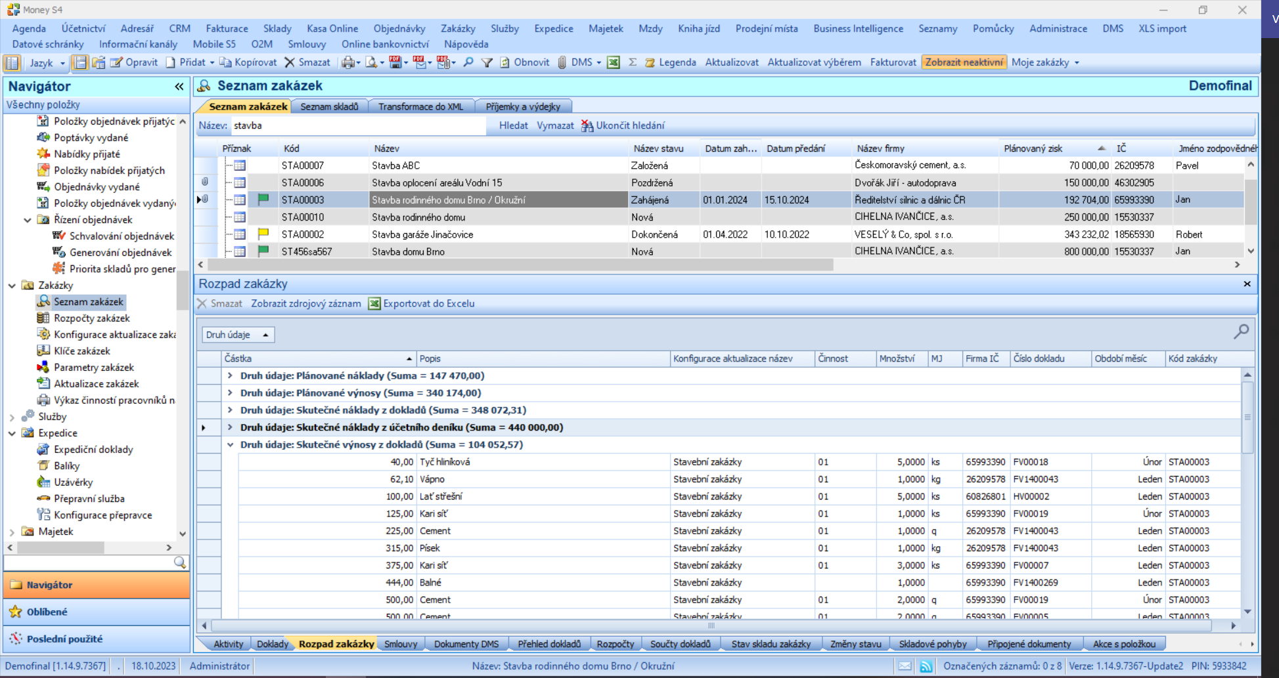Switch to the Smlouvy bottom tab
The image size is (1279, 678).
pyautogui.click(x=401, y=644)
